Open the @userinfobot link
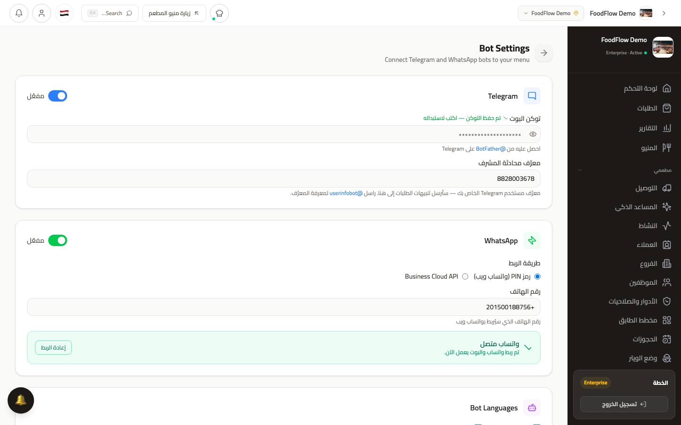Viewport: 681px width, 425px height. click(x=346, y=193)
